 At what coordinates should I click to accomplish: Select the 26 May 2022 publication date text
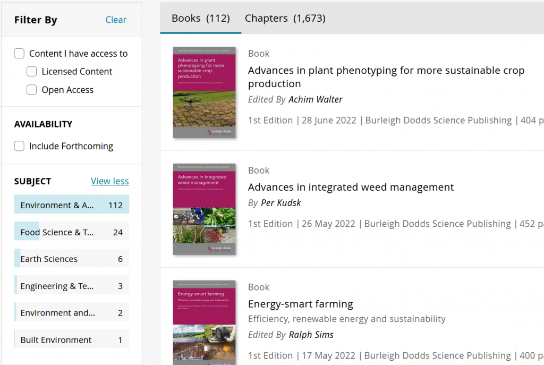[x=328, y=224]
